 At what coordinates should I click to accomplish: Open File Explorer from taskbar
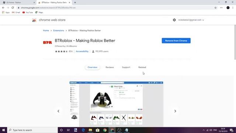click(x=90, y=130)
